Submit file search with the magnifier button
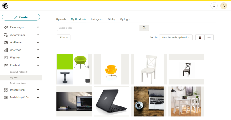Image resolution: width=231 pixels, height=120 pixels. pos(144,28)
